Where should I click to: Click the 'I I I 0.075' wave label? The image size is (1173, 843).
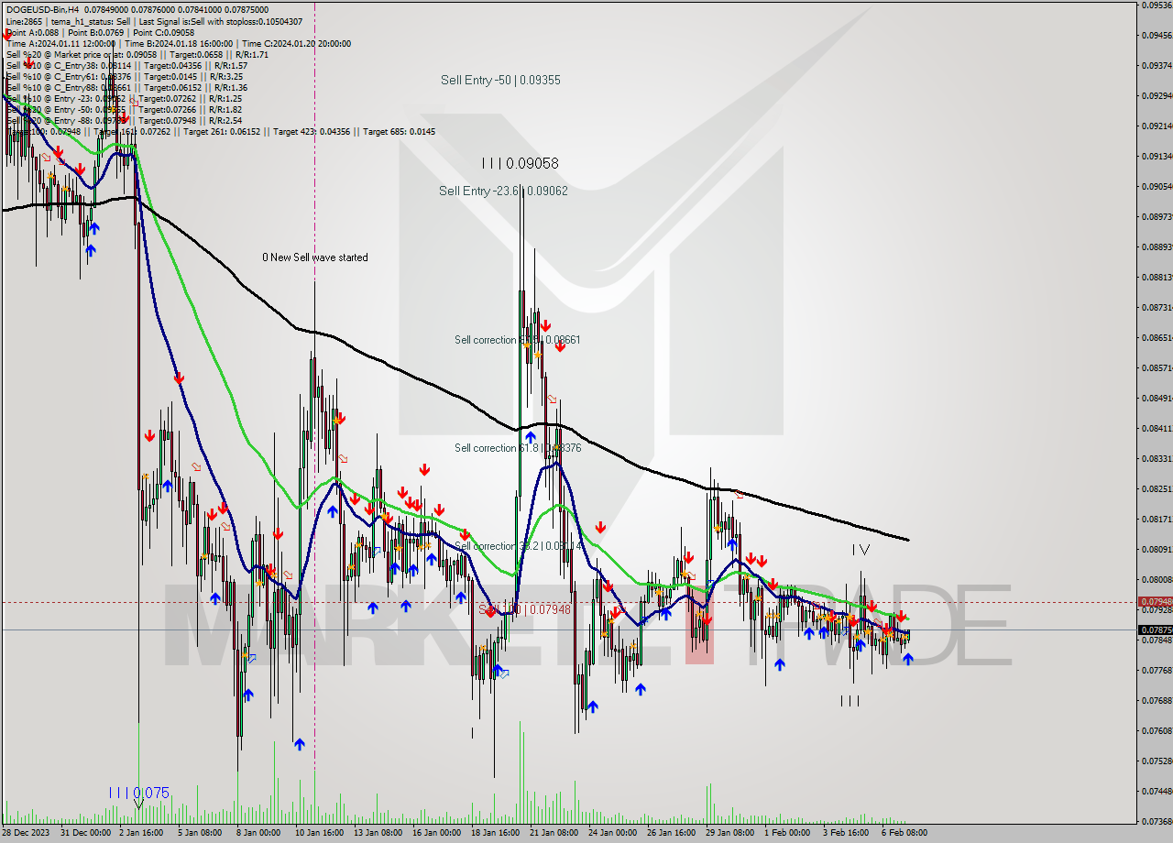[138, 793]
